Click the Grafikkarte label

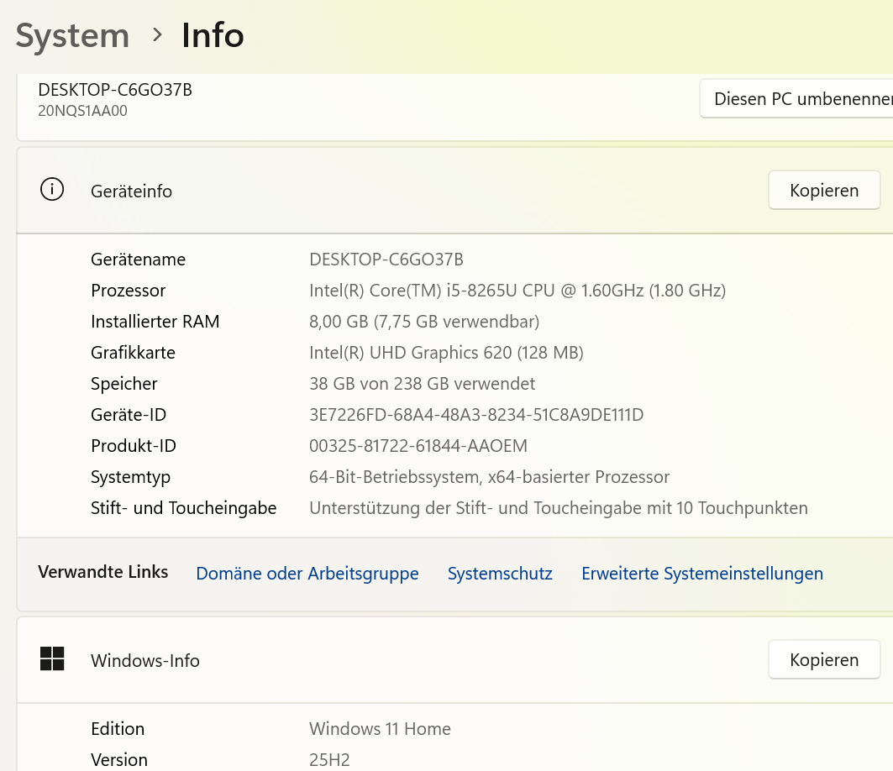pyautogui.click(x=133, y=353)
